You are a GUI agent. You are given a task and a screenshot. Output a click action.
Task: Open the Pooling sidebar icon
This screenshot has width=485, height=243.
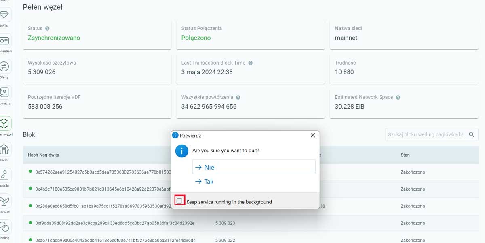4,227
